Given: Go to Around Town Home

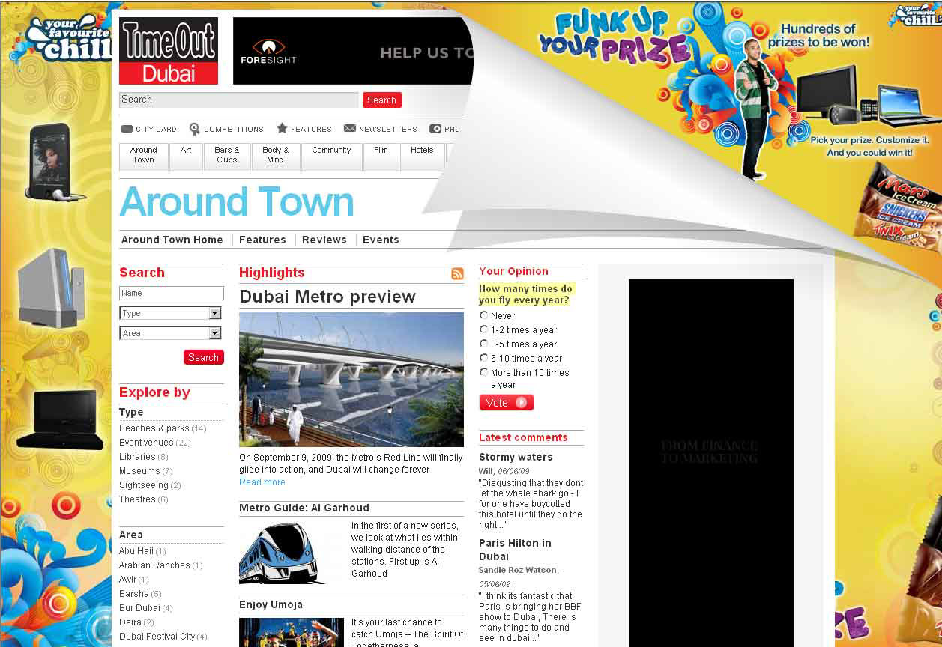Looking at the screenshot, I should pyautogui.click(x=172, y=240).
